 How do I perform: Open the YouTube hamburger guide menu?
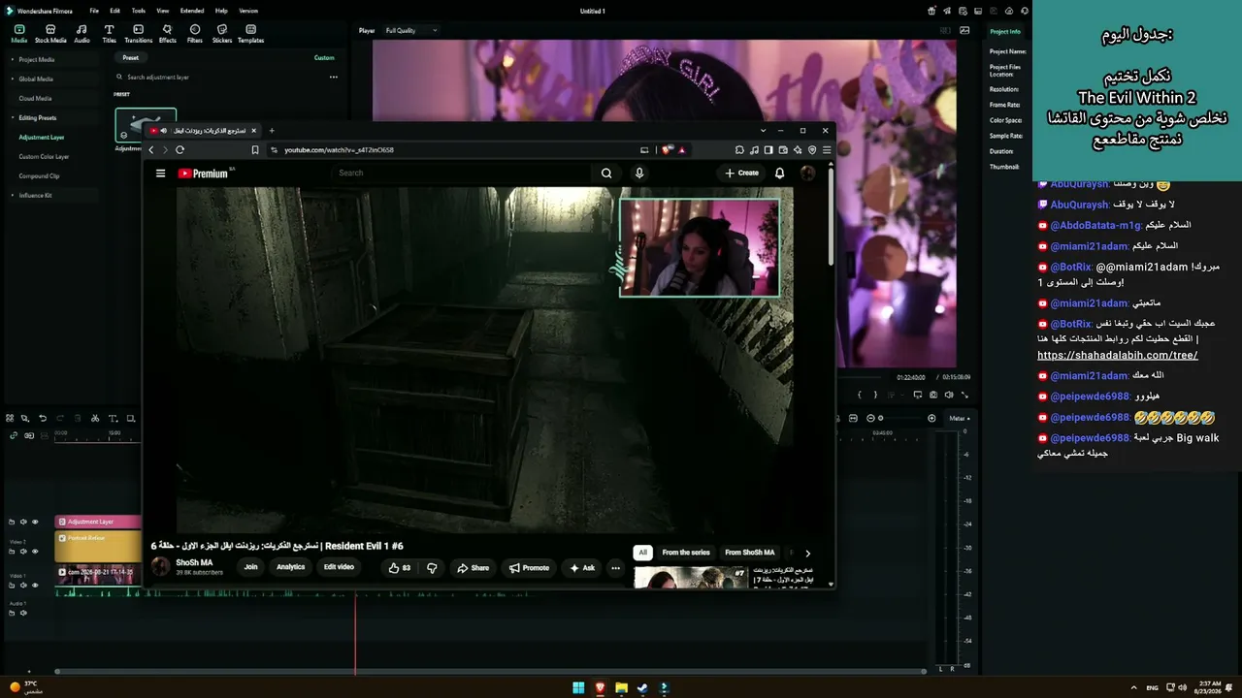[x=160, y=174]
